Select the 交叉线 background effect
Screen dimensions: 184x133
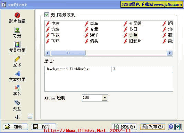135,24
